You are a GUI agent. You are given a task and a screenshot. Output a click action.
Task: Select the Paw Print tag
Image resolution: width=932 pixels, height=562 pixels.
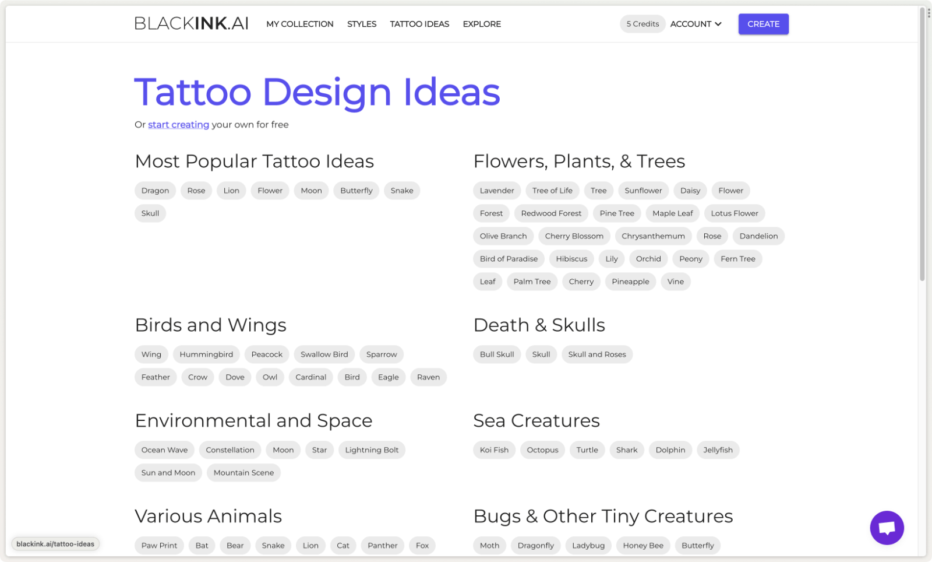pos(159,546)
